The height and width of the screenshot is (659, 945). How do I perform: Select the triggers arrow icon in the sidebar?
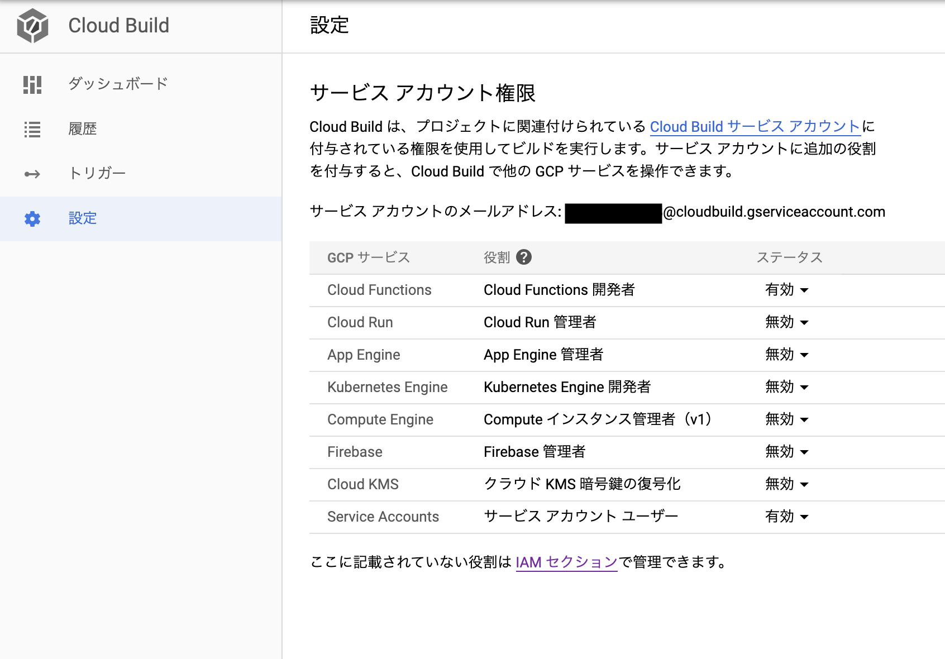coord(32,173)
